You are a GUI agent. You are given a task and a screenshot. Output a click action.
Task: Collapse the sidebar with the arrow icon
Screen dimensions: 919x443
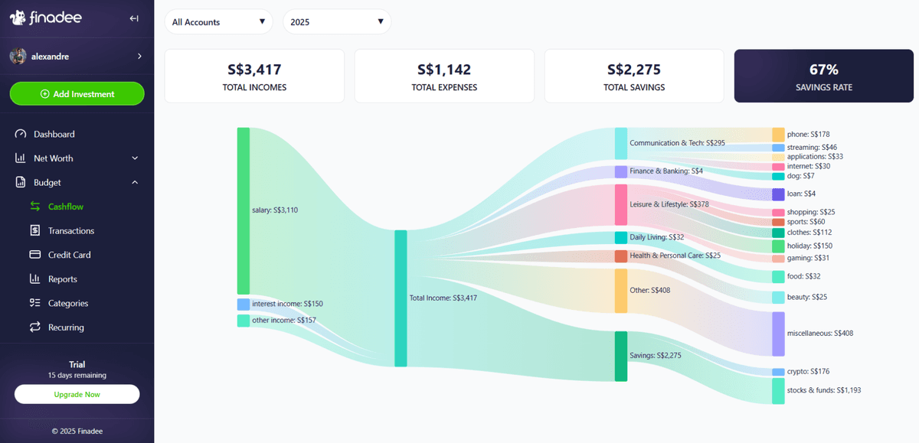[134, 18]
